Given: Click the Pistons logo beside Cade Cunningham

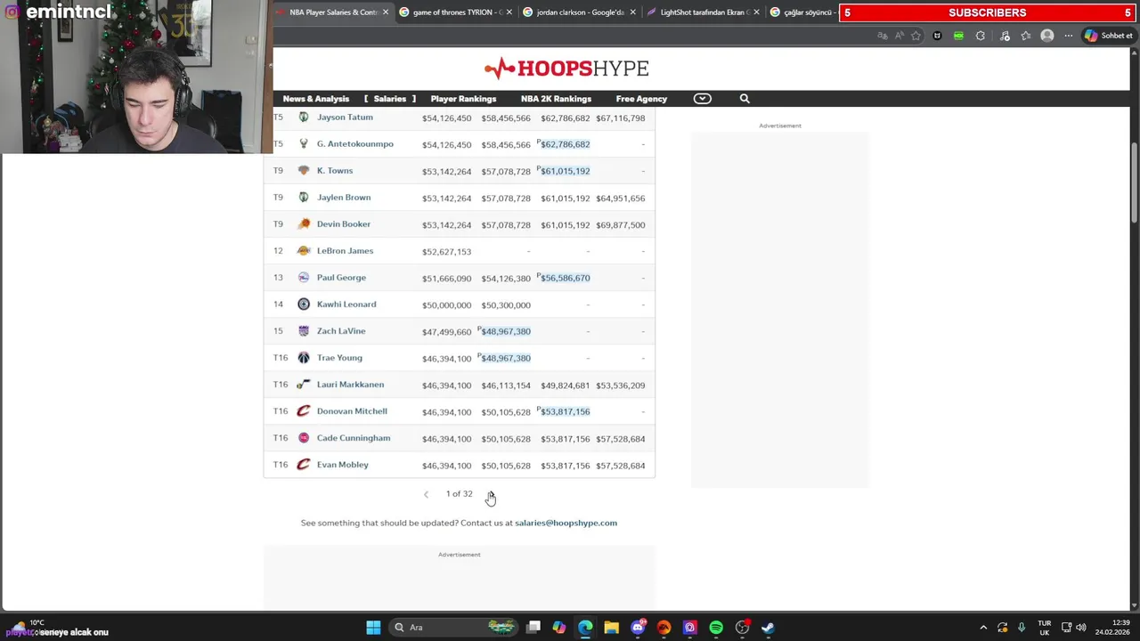Looking at the screenshot, I should (x=304, y=438).
